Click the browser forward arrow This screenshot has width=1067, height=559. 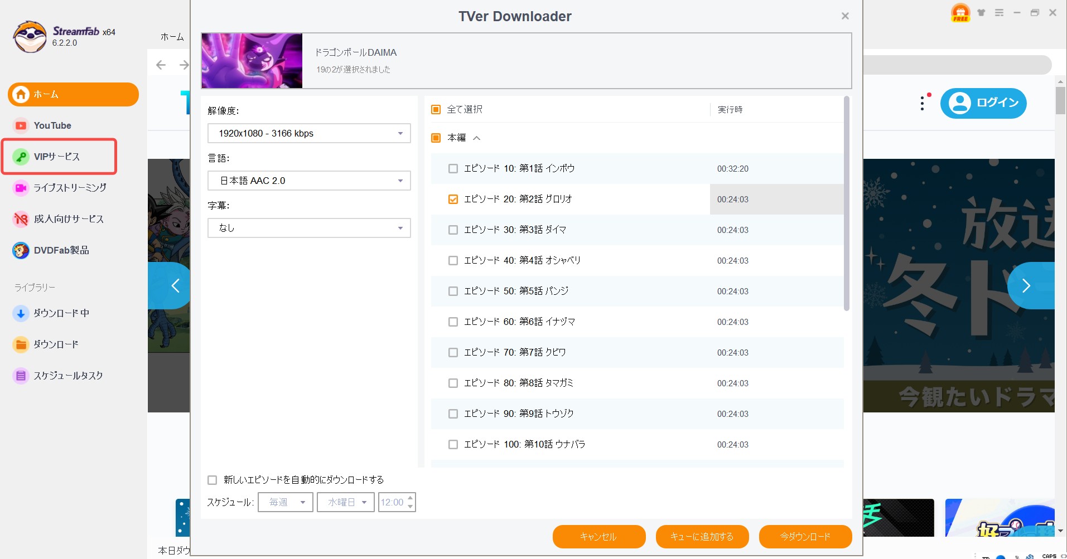pos(184,65)
